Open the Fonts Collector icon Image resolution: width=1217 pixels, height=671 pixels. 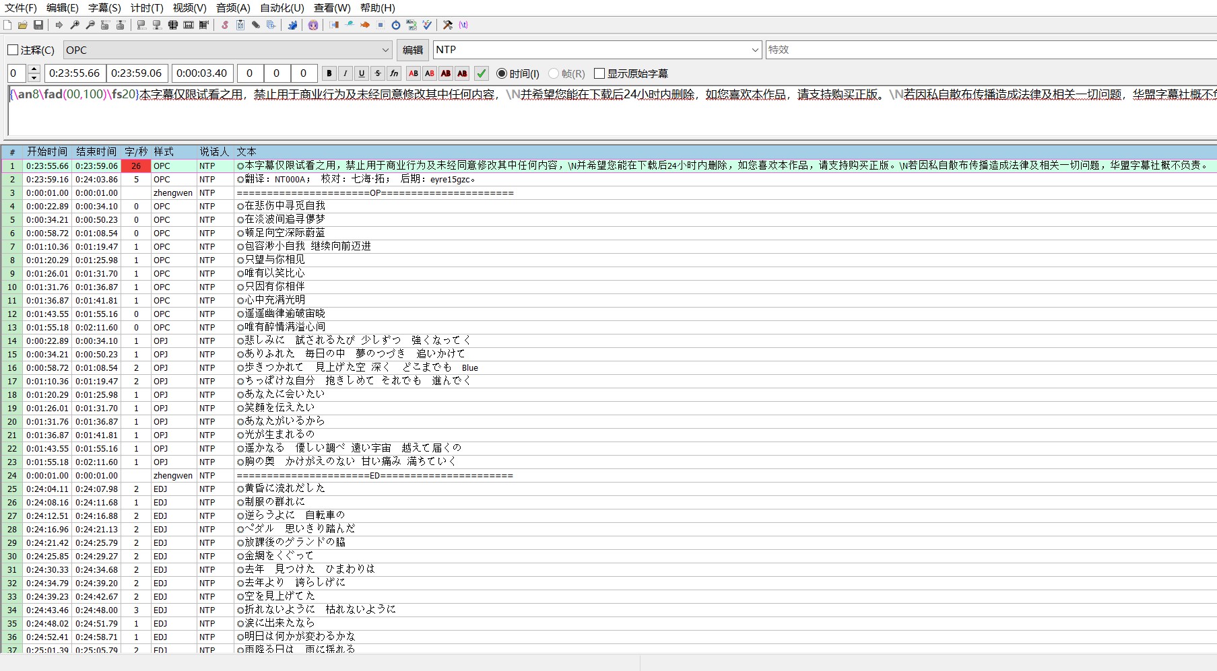[271, 25]
